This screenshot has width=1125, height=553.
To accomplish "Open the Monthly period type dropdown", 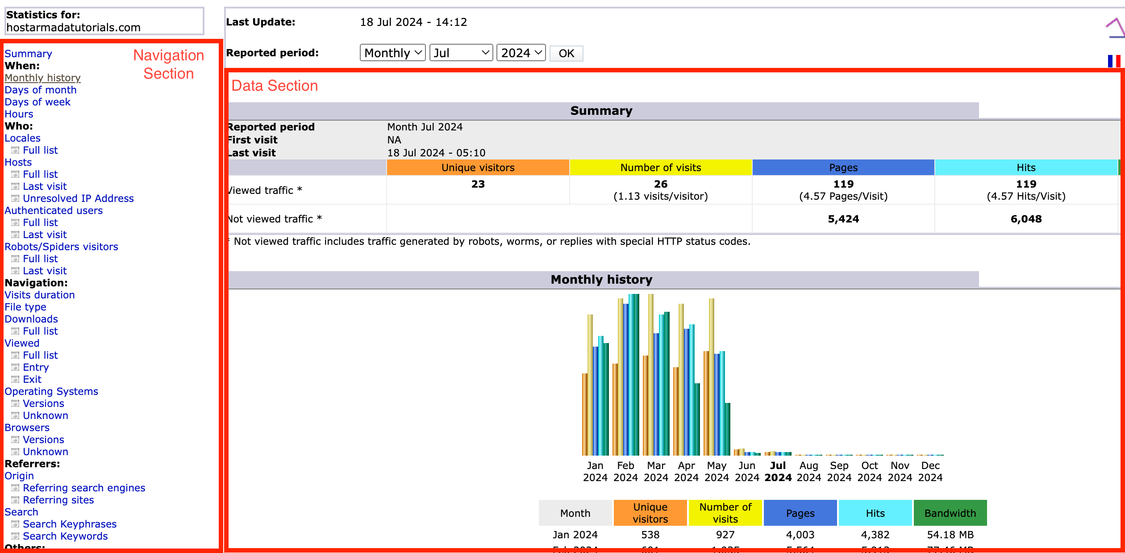I will pyautogui.click(x=392, y=53).
